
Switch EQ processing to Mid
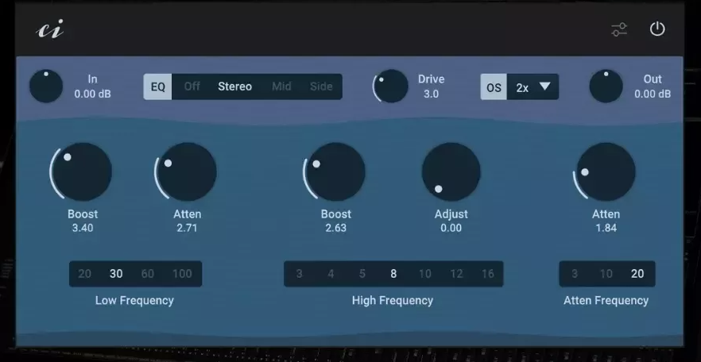281,87
